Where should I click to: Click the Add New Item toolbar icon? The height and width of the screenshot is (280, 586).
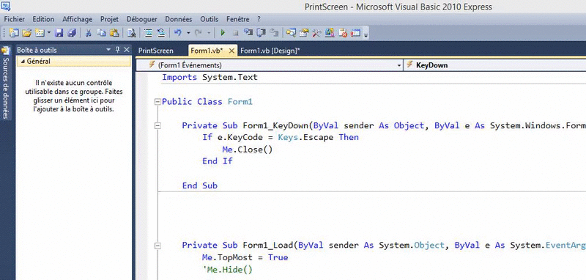[x=40, y=33]
